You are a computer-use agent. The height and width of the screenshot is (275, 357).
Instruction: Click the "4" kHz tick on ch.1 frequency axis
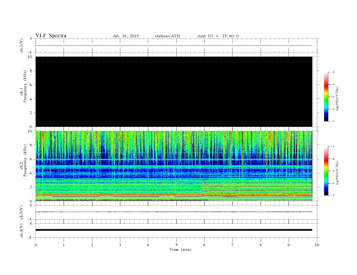coord(31,99)
